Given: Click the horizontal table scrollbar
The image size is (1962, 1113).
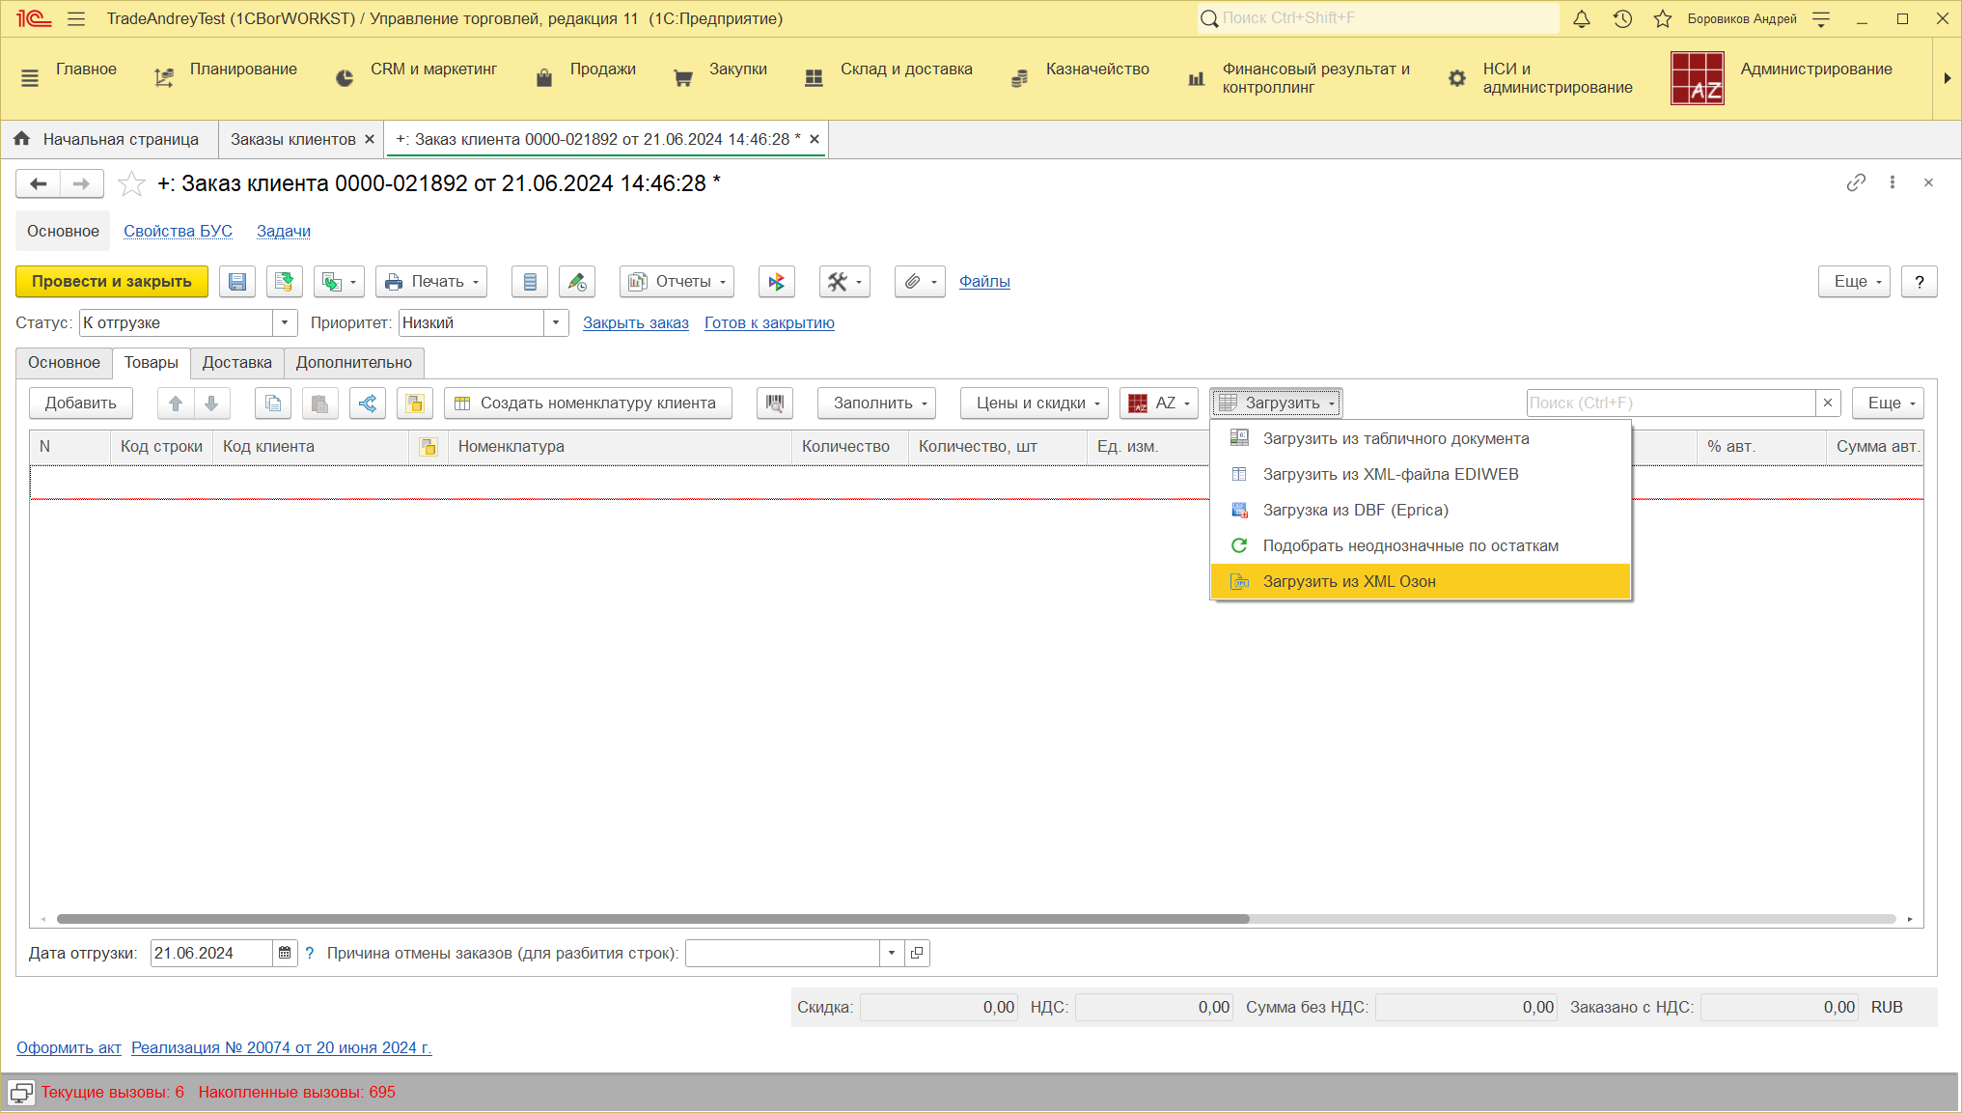Looking at the screenshot, I should [x=652, y=919].
